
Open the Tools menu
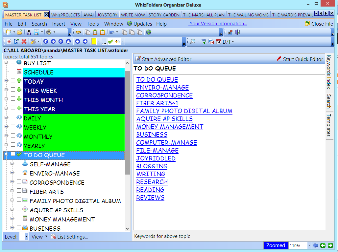[92, 24]
